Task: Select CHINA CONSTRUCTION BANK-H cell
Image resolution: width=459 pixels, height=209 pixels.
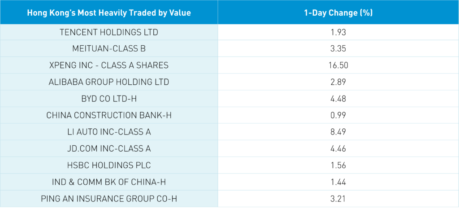Action: [109, 115]
